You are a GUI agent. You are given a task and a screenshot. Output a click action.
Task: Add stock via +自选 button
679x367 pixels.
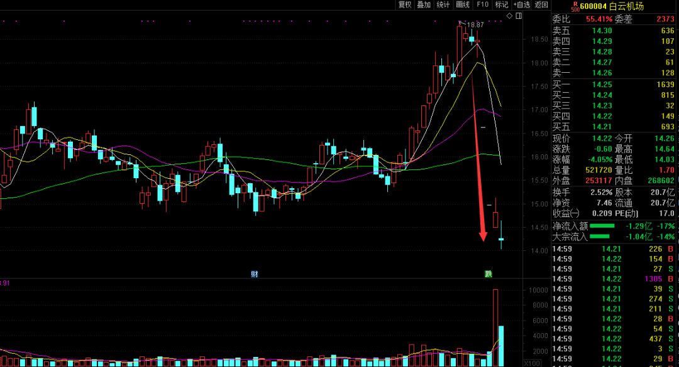pyautogui.click(x=522, y=4)
